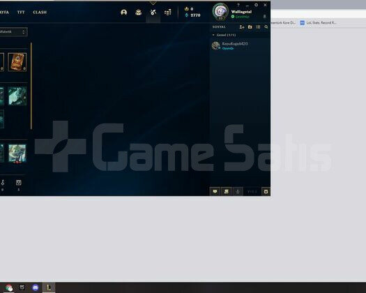Click the voice chat icon at bottom
The height and width of the screenshot is (293, 366).
click(x=238, y=192)
